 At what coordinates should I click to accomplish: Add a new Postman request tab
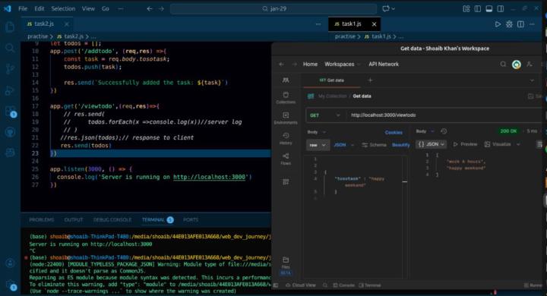(x=370, y=80)
